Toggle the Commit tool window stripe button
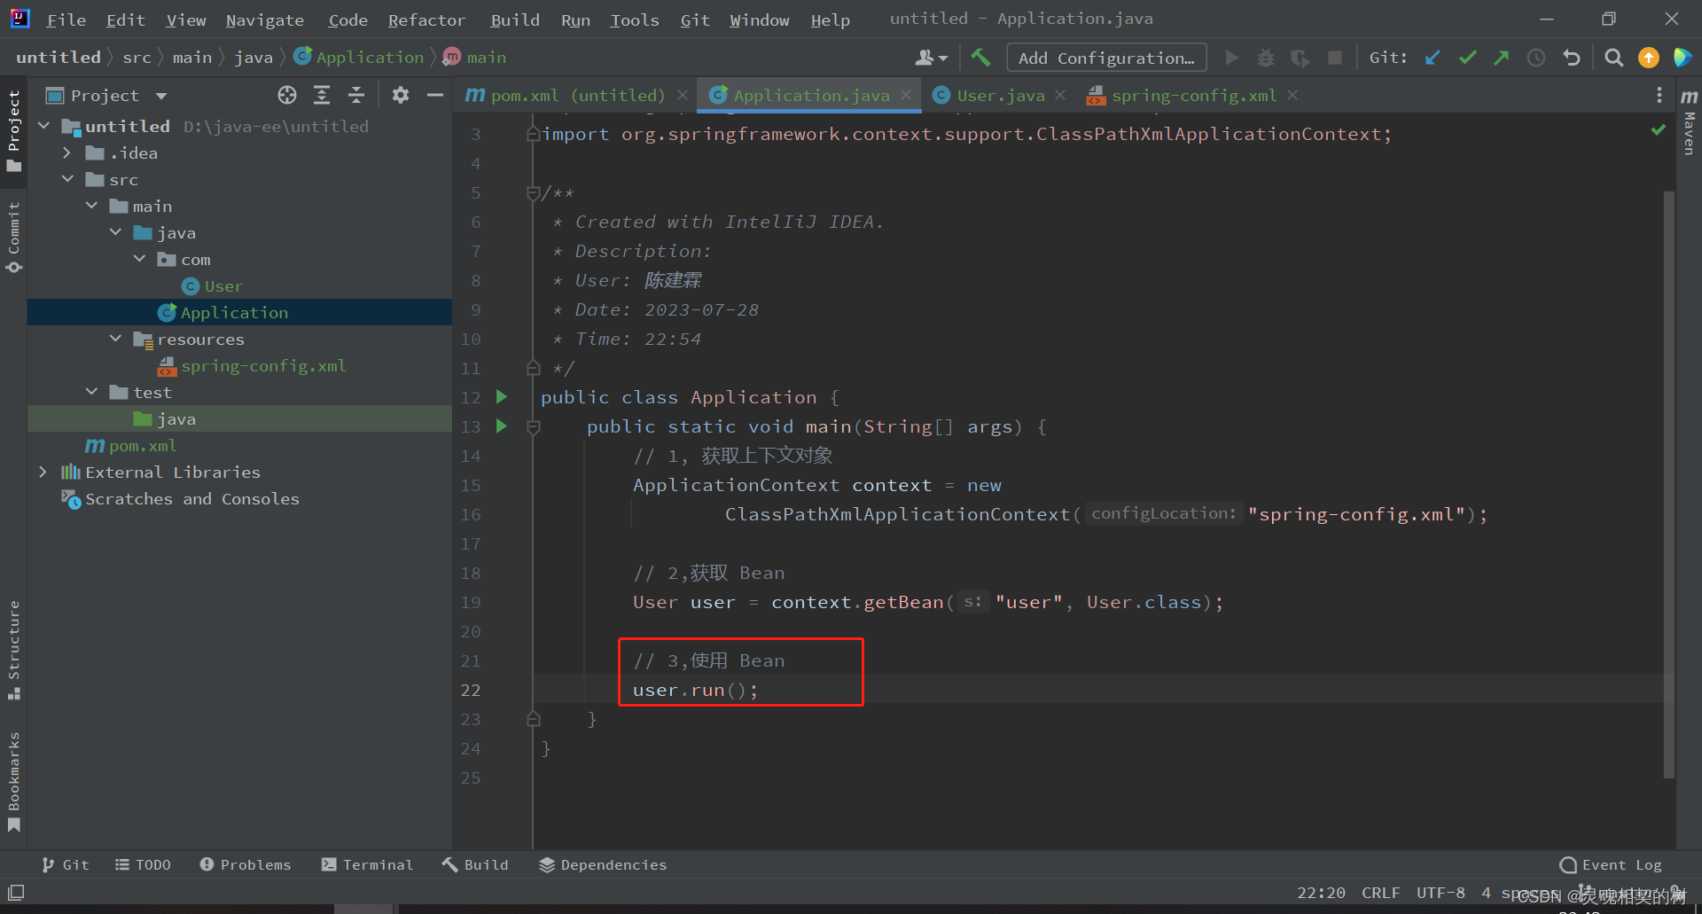The width and height of the screenshot is (1702, 914). point(13,237)
